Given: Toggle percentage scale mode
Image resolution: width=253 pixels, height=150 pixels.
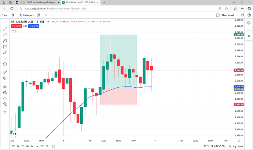Looking at the screenshot, I should click(x=230, y=146).
